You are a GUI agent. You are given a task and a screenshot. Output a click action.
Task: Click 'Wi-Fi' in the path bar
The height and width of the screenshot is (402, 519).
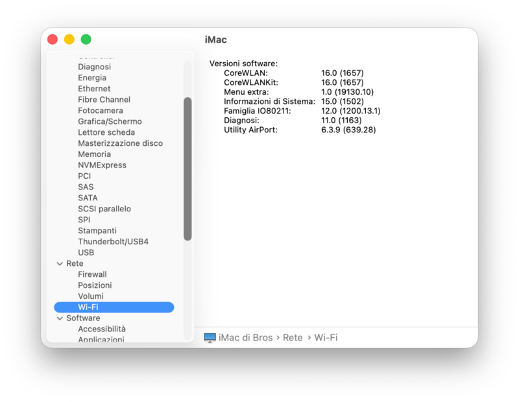click(326, 338)
